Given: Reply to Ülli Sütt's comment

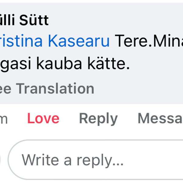Looking at the screenshot, I should (x=98, y=118).
